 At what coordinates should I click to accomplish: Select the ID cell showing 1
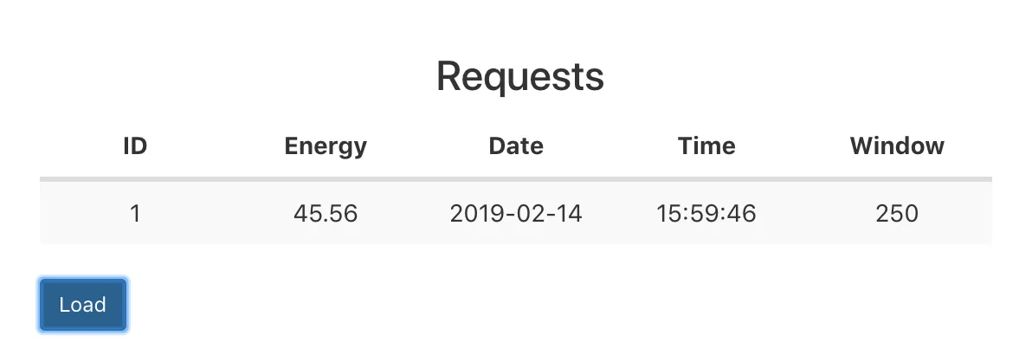pyautogui.click(x=134, y=213)
